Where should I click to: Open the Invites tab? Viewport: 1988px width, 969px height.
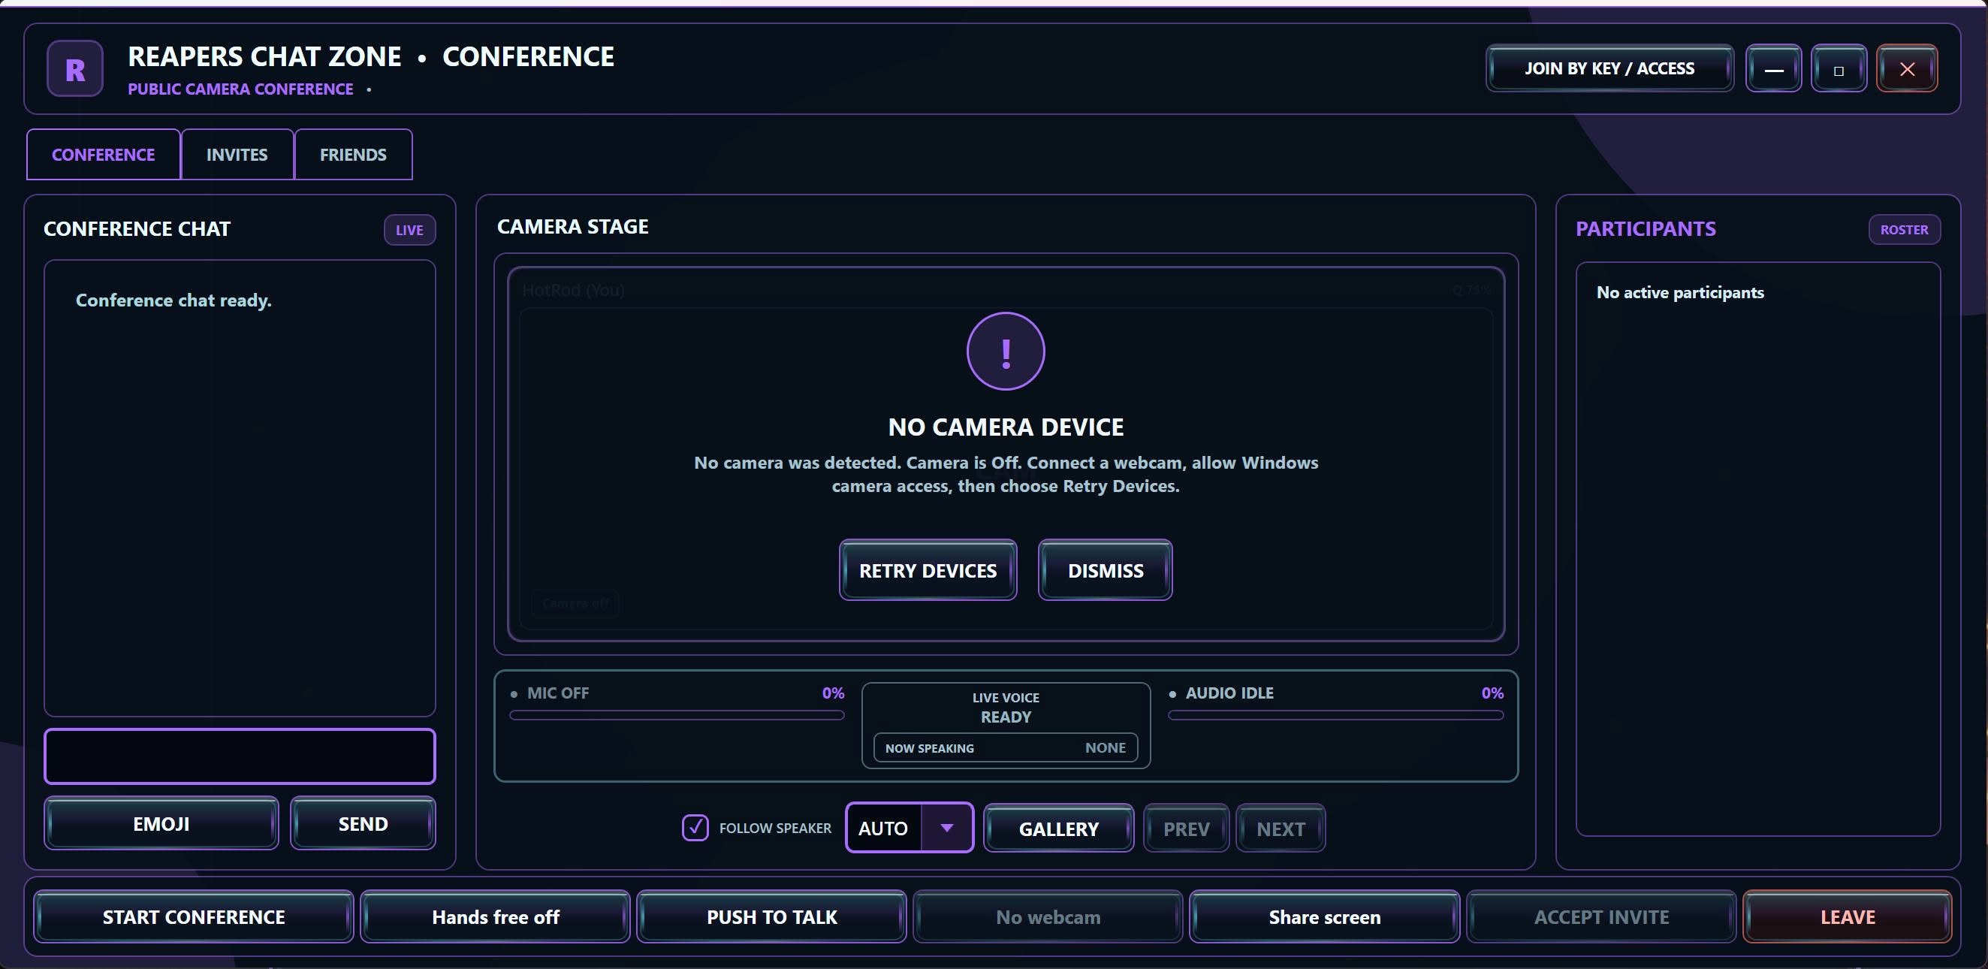click(237, 155)
